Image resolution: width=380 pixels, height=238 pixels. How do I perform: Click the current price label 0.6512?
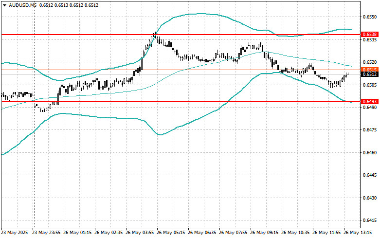pyautogui.click(x=369, y=74)
